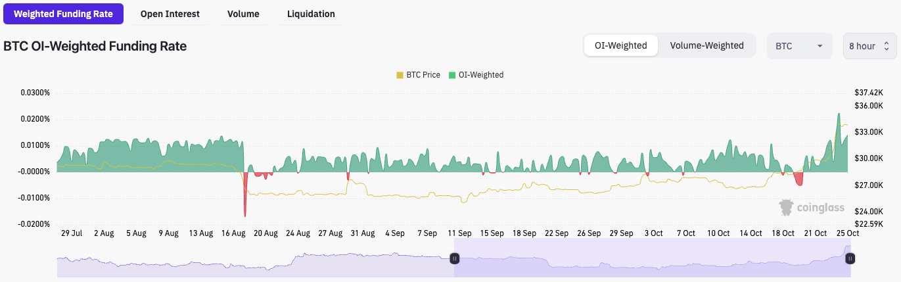Click the up-down chevrons beside 8 hour

886,46
